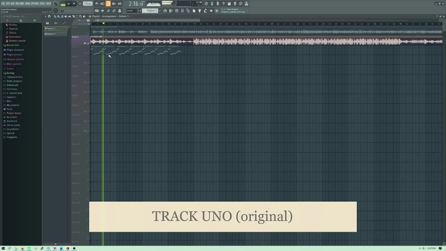Open the mixer toolbar icon
Viewport: 446px width, 251px height.
[182, 11]
